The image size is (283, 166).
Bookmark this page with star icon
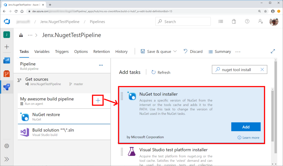265,11
